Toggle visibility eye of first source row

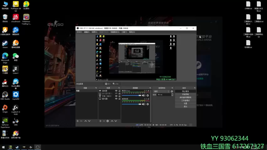pos(116,91)
